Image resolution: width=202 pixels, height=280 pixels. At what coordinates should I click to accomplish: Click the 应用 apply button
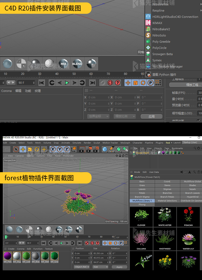click(151, 116)
